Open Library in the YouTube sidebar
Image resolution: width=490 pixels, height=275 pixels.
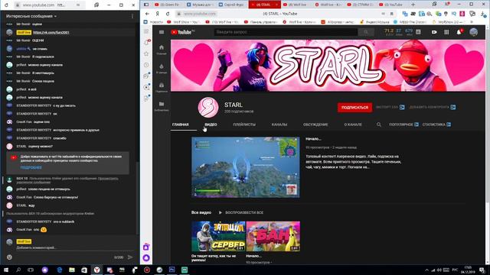pos(162,106)
